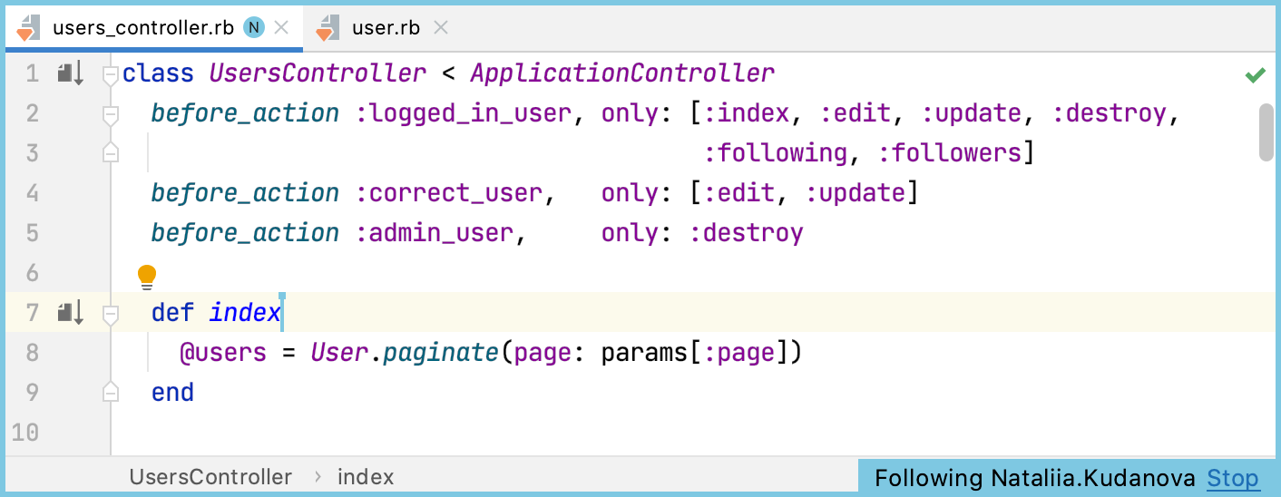Viewport: 1281px width, 497px height.
Task: Collapse the before_action fold marker on line 2
Action: 111,114
